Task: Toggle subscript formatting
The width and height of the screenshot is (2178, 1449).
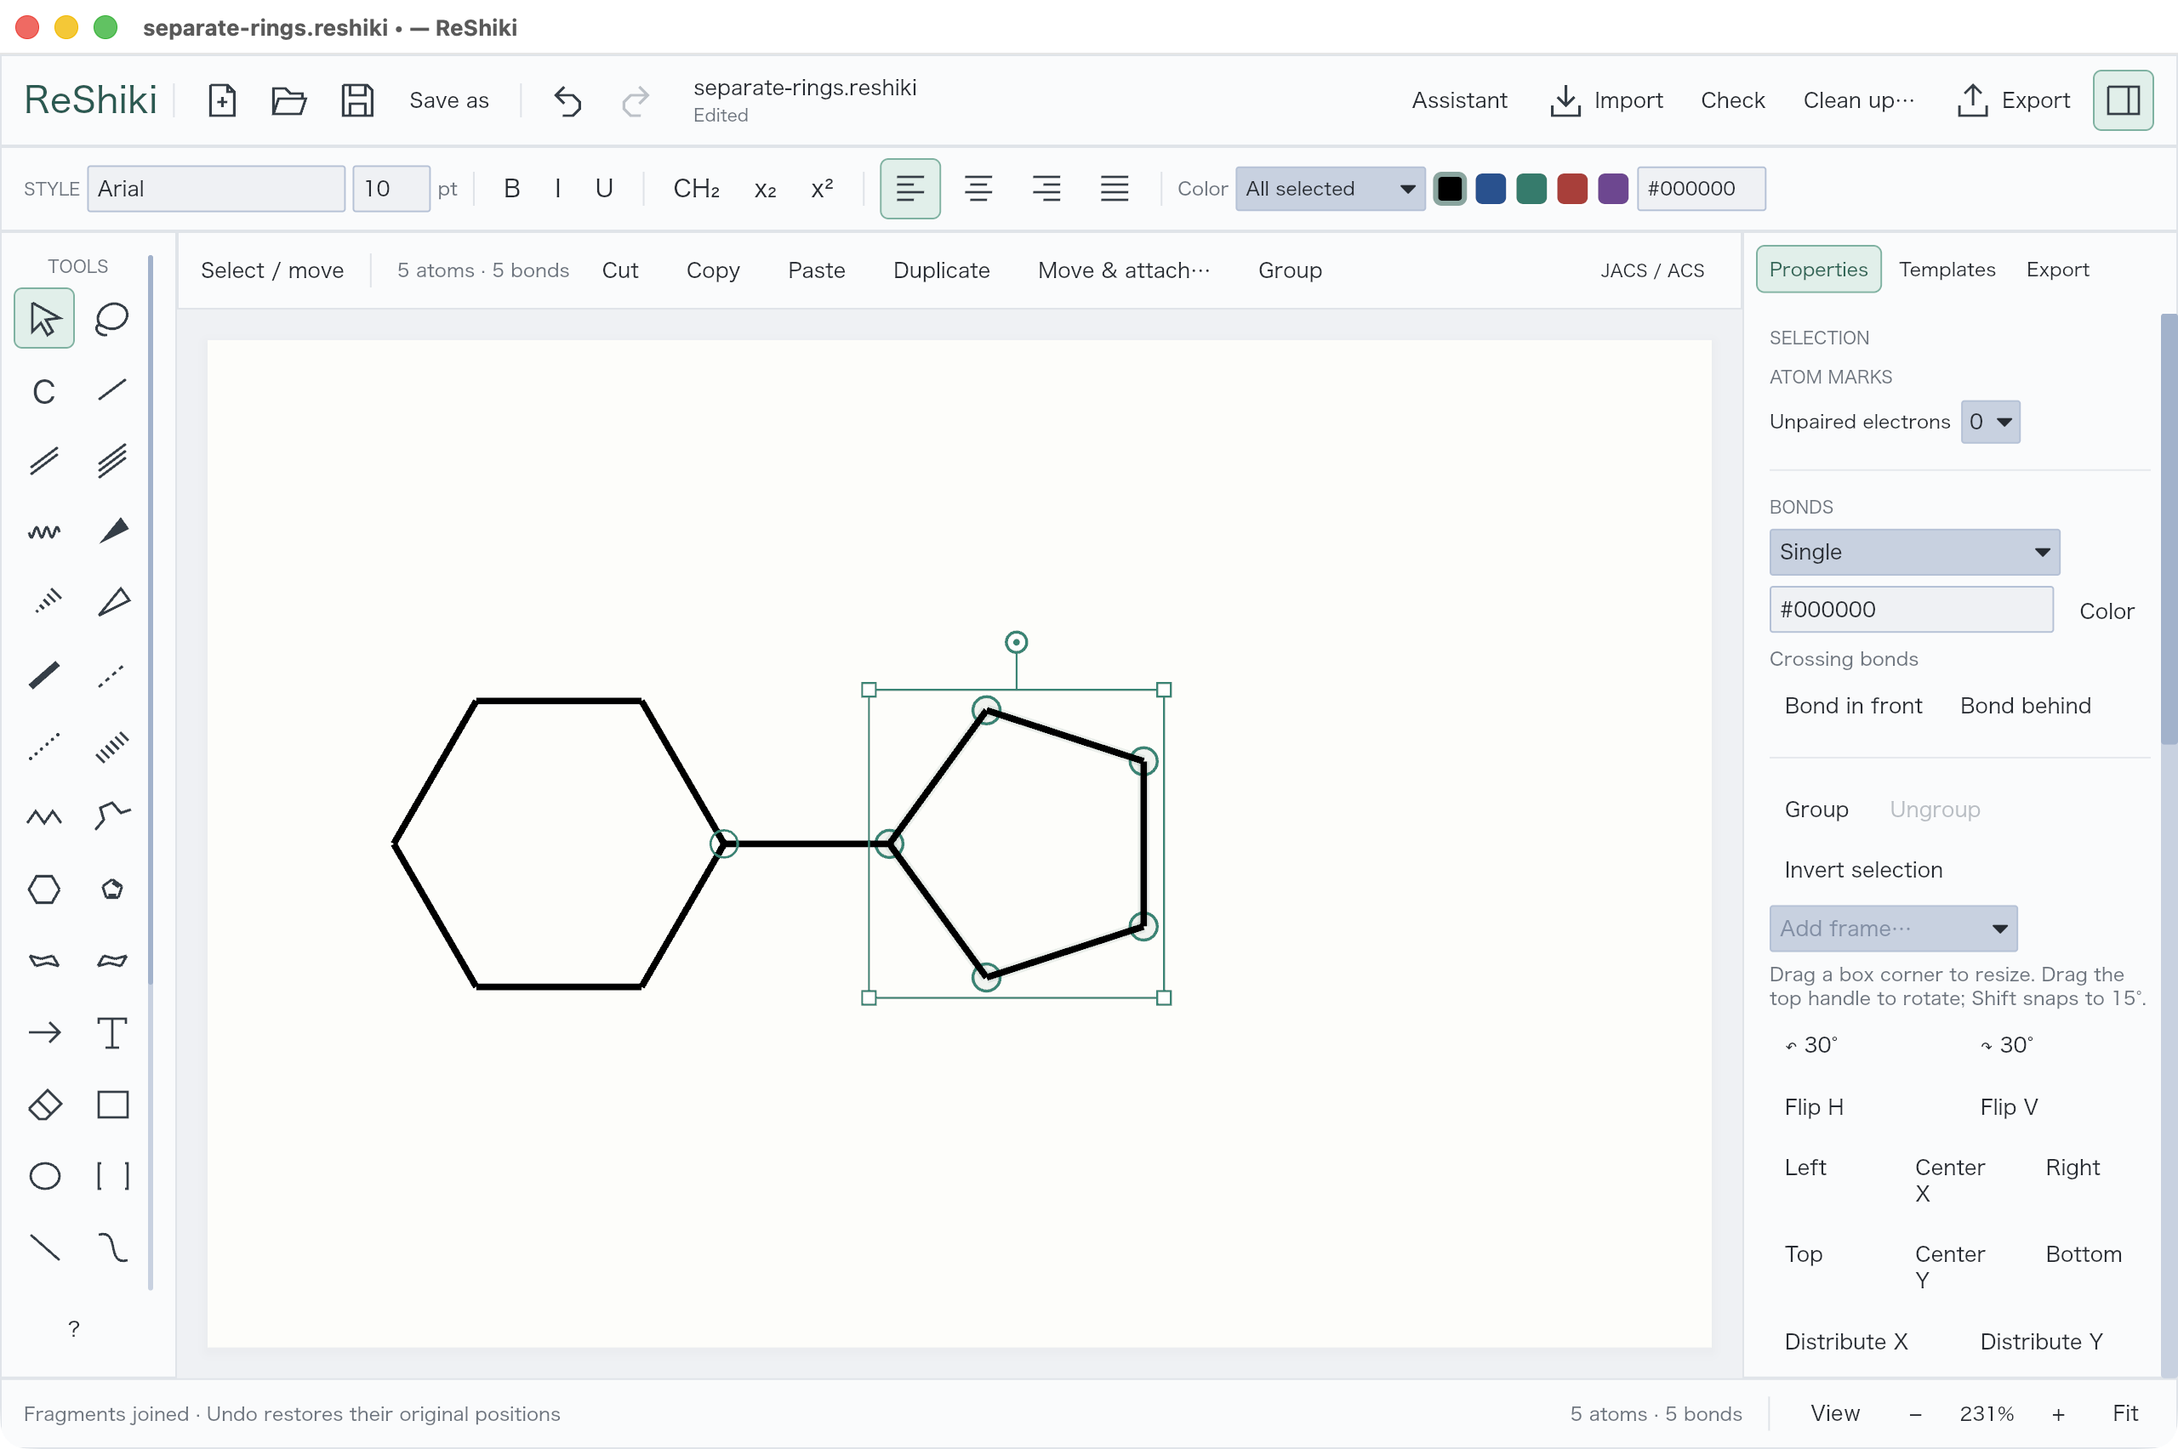Action: pyautogui.click(x=765, y=189)
